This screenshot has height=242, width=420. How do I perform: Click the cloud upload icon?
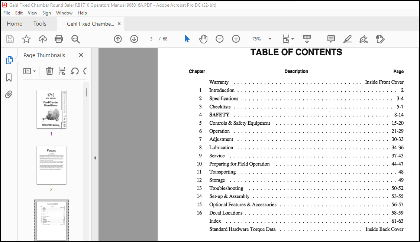click(x=43, y=39)
